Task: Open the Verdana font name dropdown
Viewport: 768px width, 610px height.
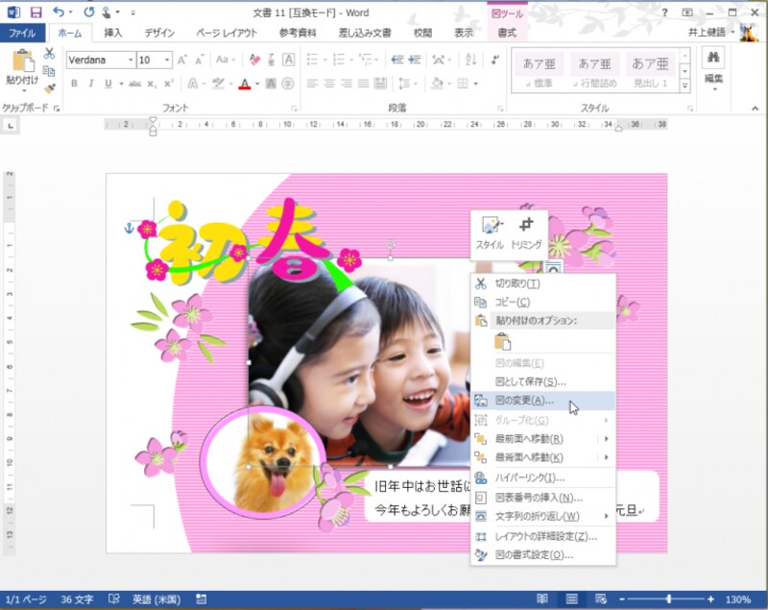Action: 129,60
